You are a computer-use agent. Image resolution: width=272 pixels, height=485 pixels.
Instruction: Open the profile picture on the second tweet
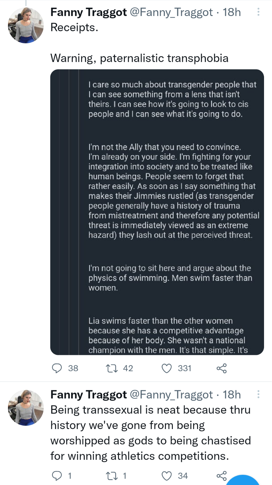[26, 408]
